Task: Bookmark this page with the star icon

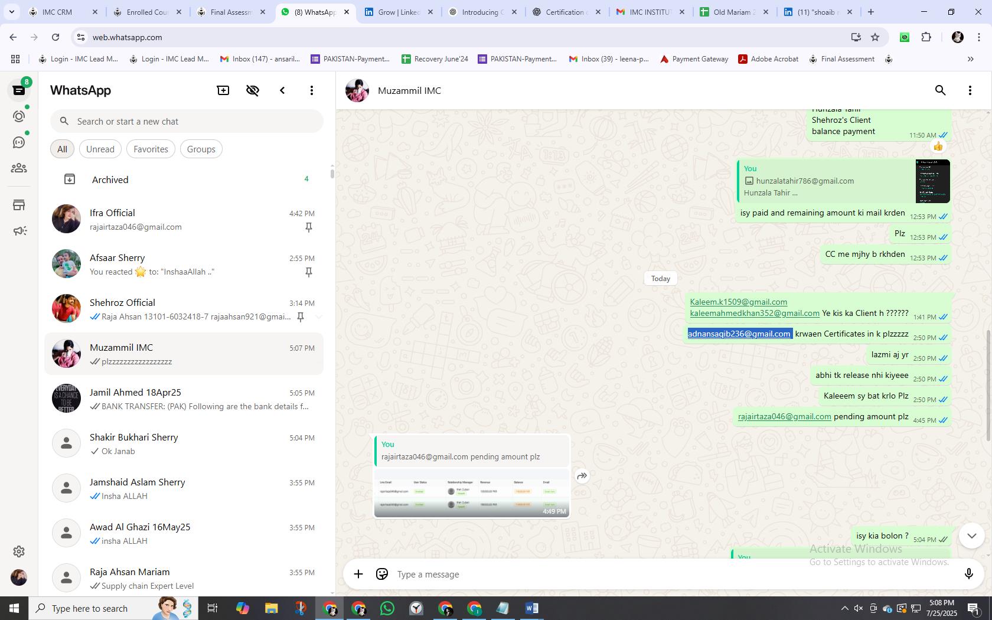Action: (875, 37)
